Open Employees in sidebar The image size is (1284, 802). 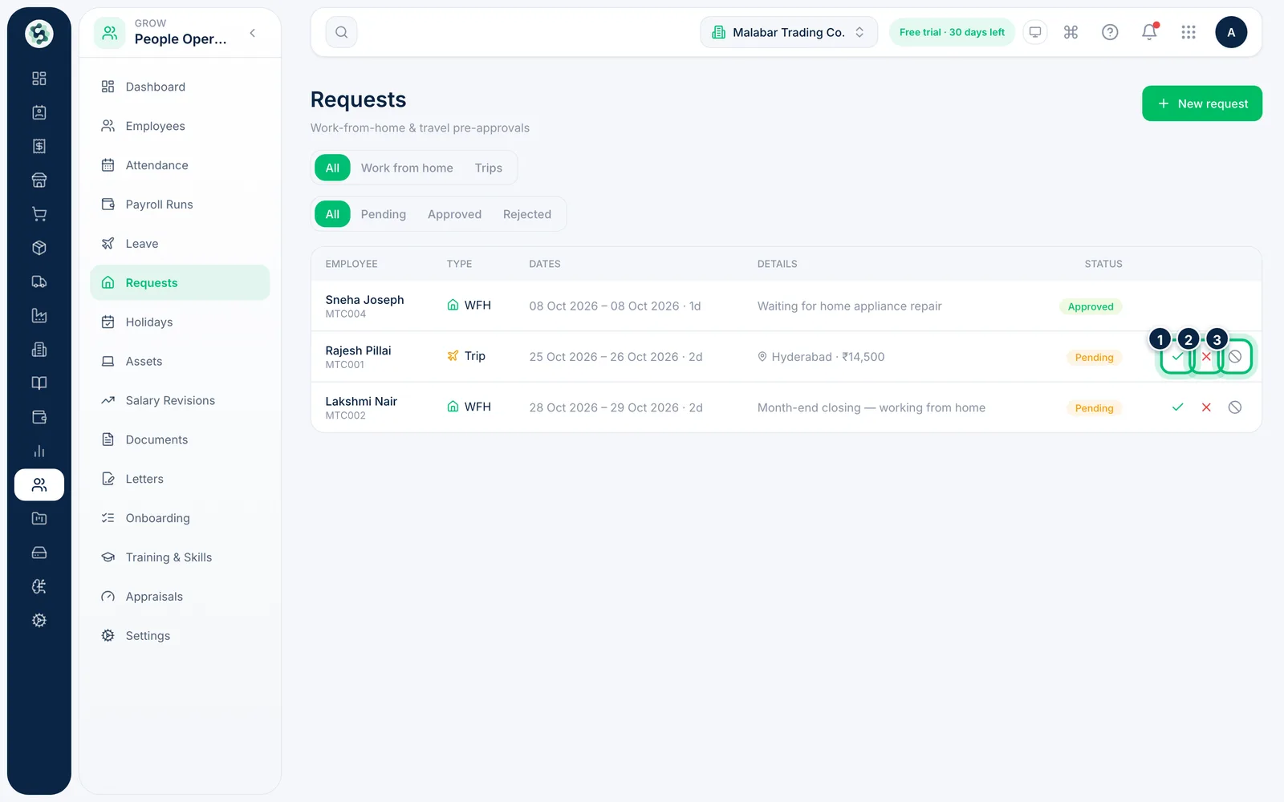[180, 126]
